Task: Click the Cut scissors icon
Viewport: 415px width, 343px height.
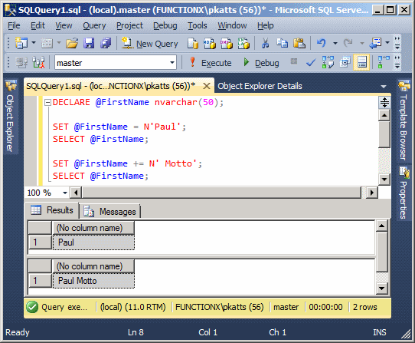Action: (265, 43)
